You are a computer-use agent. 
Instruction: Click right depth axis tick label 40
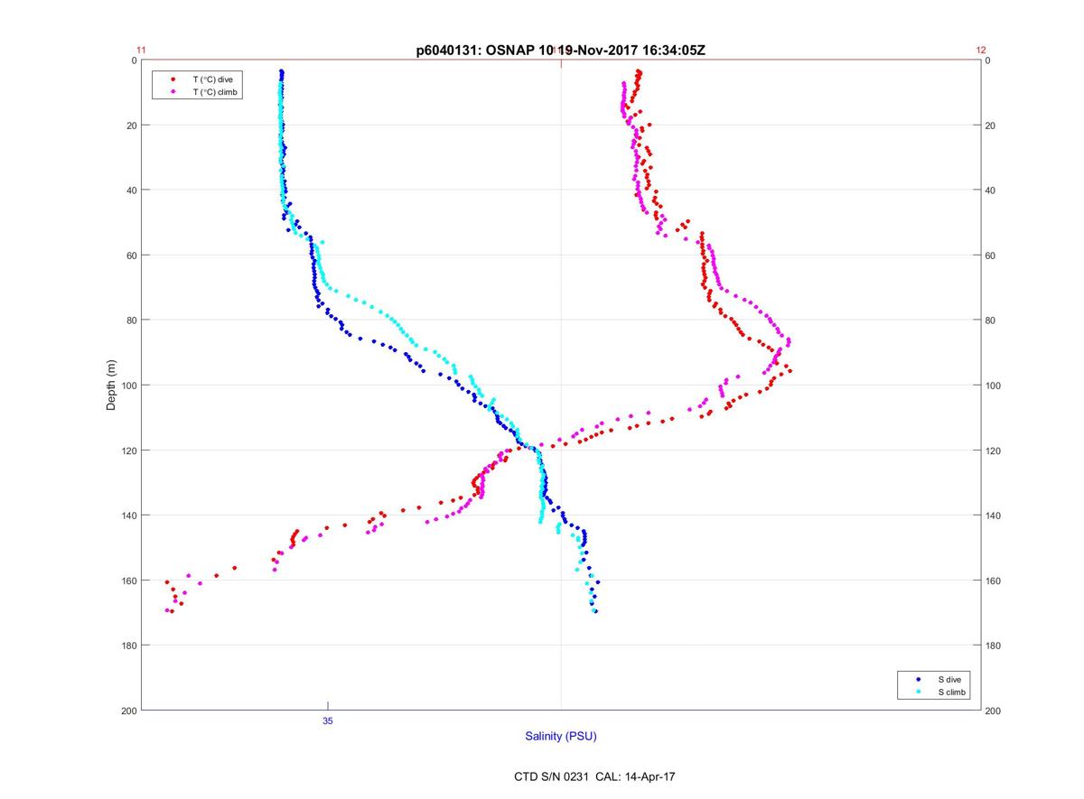(x=992, y=190)
